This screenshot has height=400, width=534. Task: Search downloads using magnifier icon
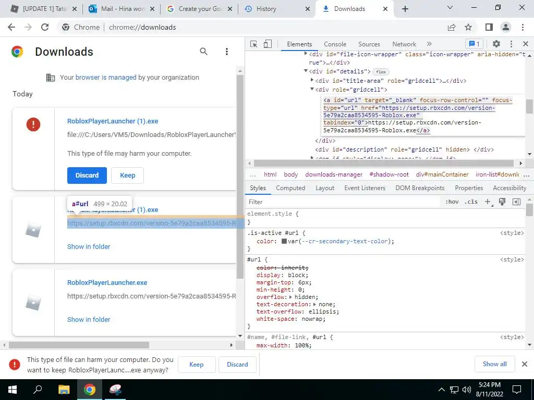pyautogui.click(x=204, y=52)
